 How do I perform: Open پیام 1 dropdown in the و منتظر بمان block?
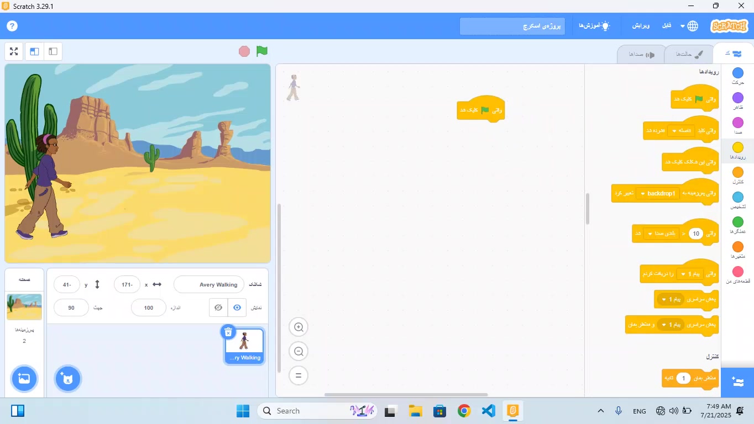point(669,325)
